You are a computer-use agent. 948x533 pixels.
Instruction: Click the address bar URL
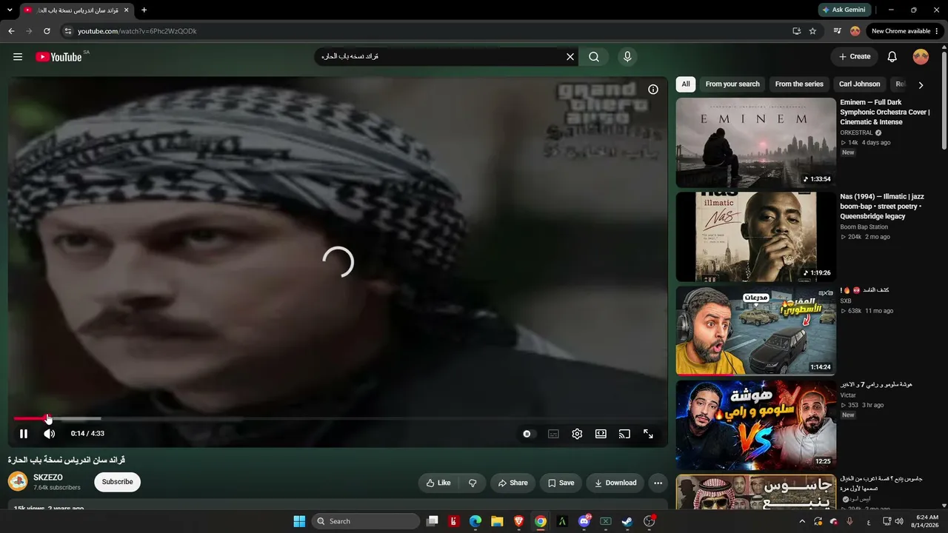(137, 31)
